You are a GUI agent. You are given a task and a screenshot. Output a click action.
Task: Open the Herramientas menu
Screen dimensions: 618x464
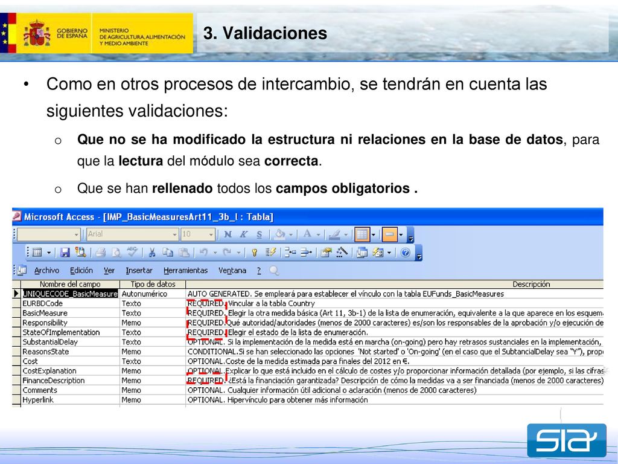tap(185, 270)
